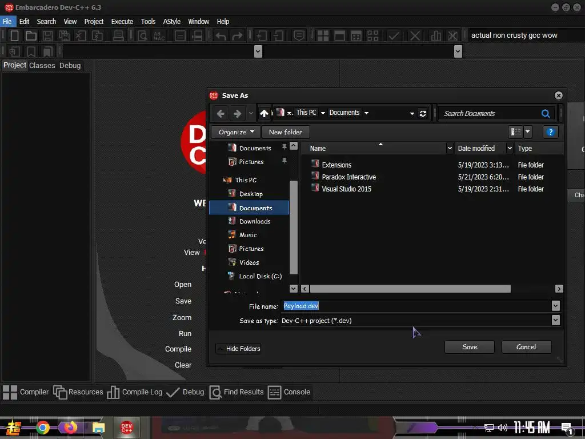Screen dimensions: 585x439
Task: Open the Find Results bottom tab
Action: pyautogui.click(x=237, y=392)
